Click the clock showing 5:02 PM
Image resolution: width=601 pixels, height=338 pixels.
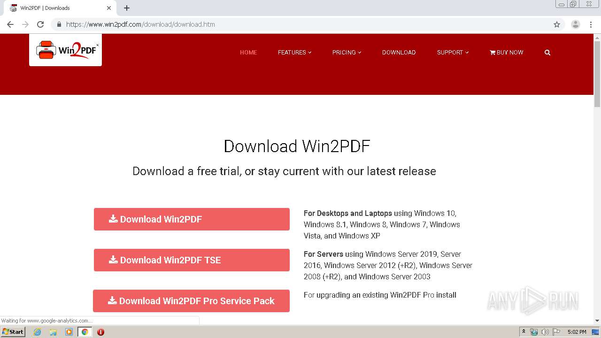coord(577,332)
